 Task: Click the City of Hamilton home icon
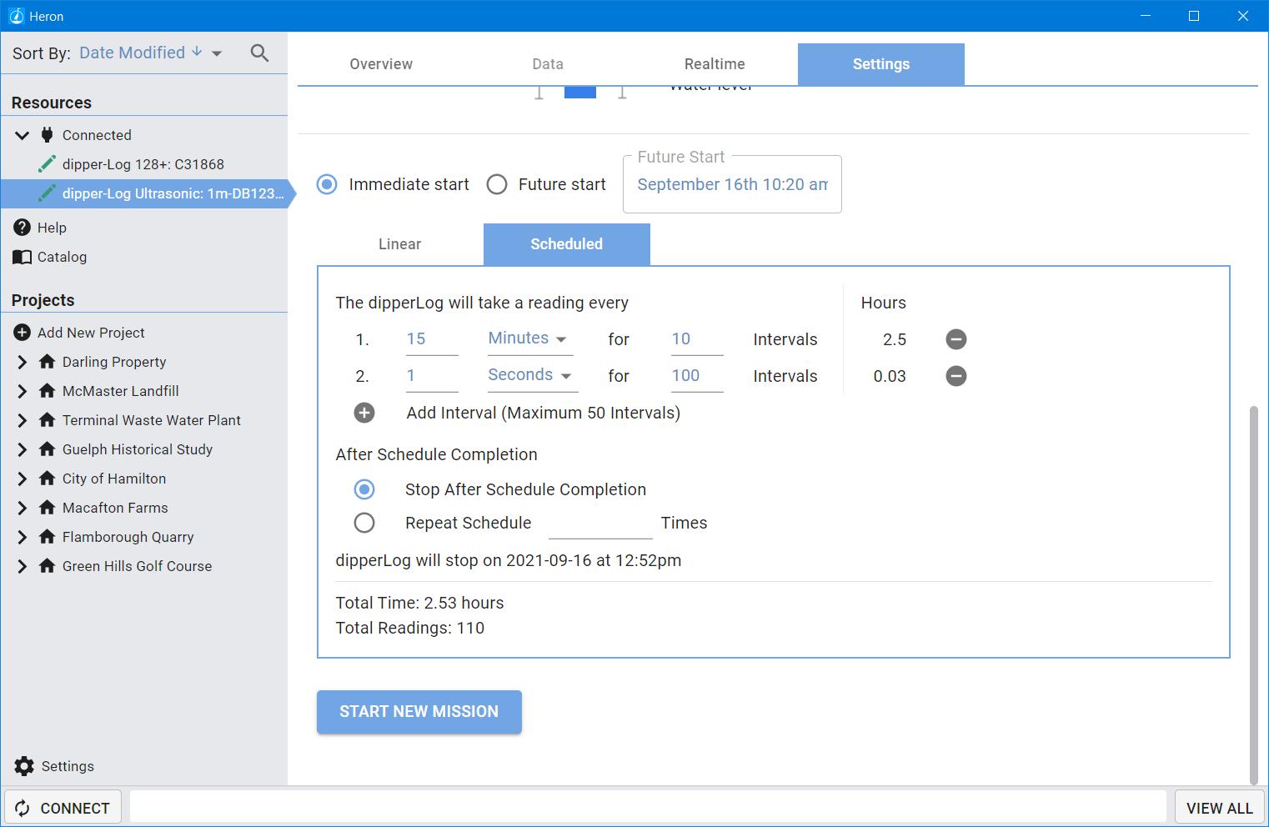coord(48,479)
